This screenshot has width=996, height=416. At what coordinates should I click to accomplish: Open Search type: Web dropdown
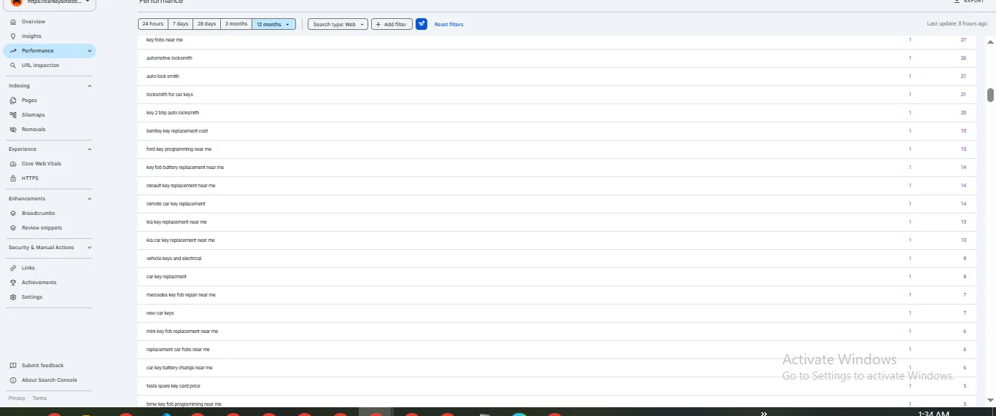tap(338, 24)
